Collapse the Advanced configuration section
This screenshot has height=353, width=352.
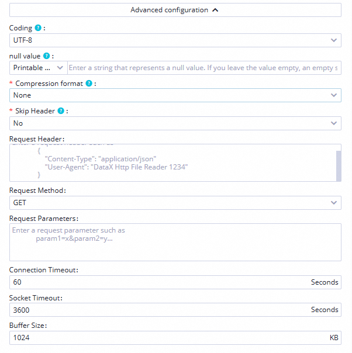(175, 10)
